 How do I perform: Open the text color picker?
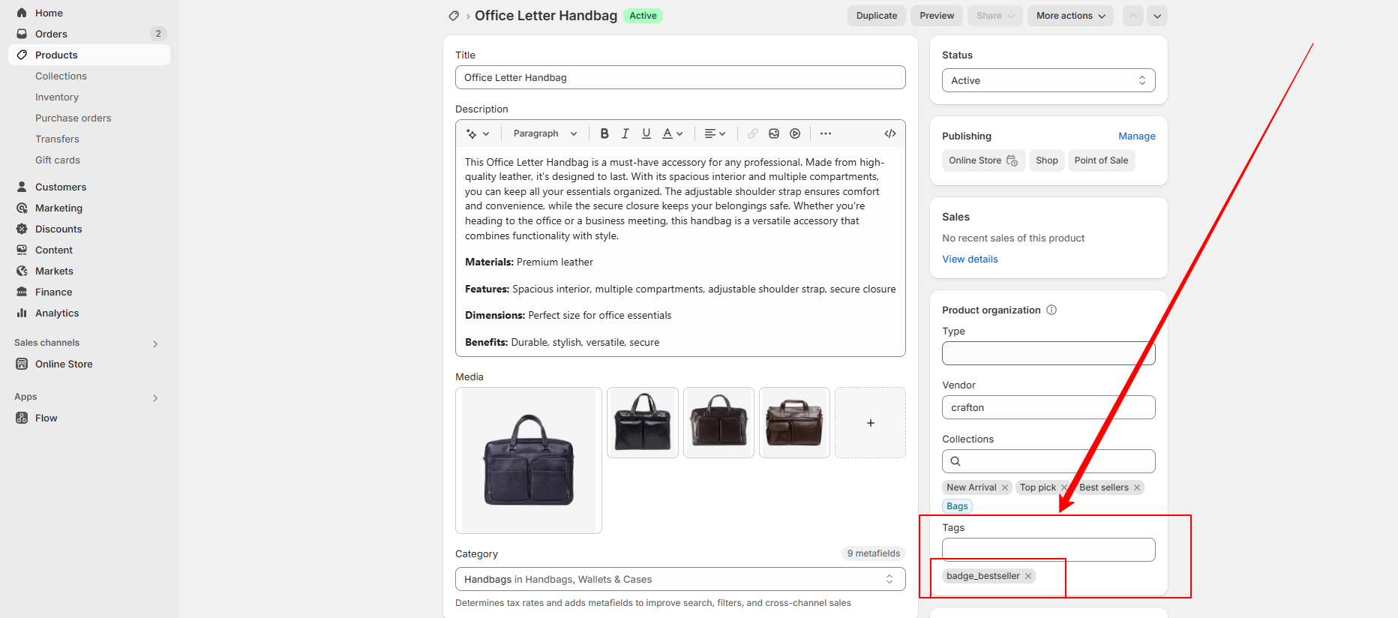673,133
